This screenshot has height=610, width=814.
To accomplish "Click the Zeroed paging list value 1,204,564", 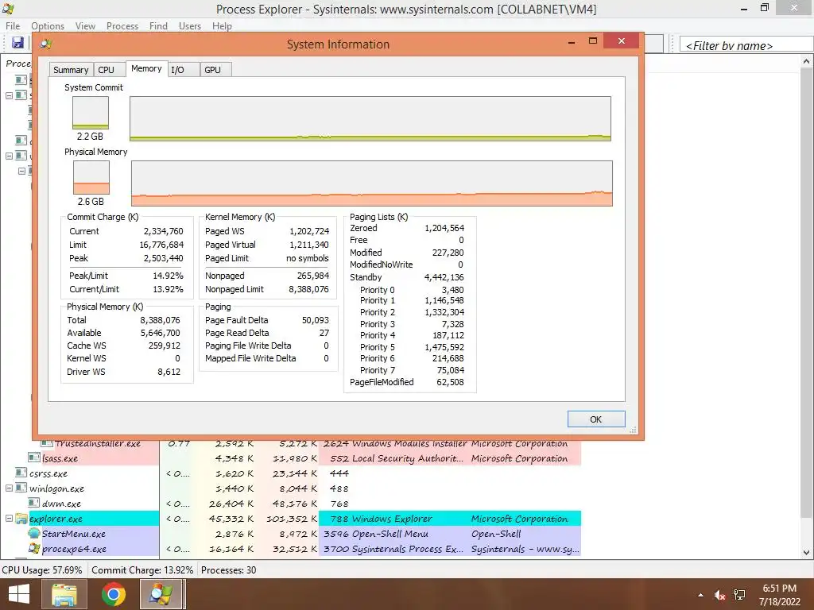I will (x=444, y=228).
